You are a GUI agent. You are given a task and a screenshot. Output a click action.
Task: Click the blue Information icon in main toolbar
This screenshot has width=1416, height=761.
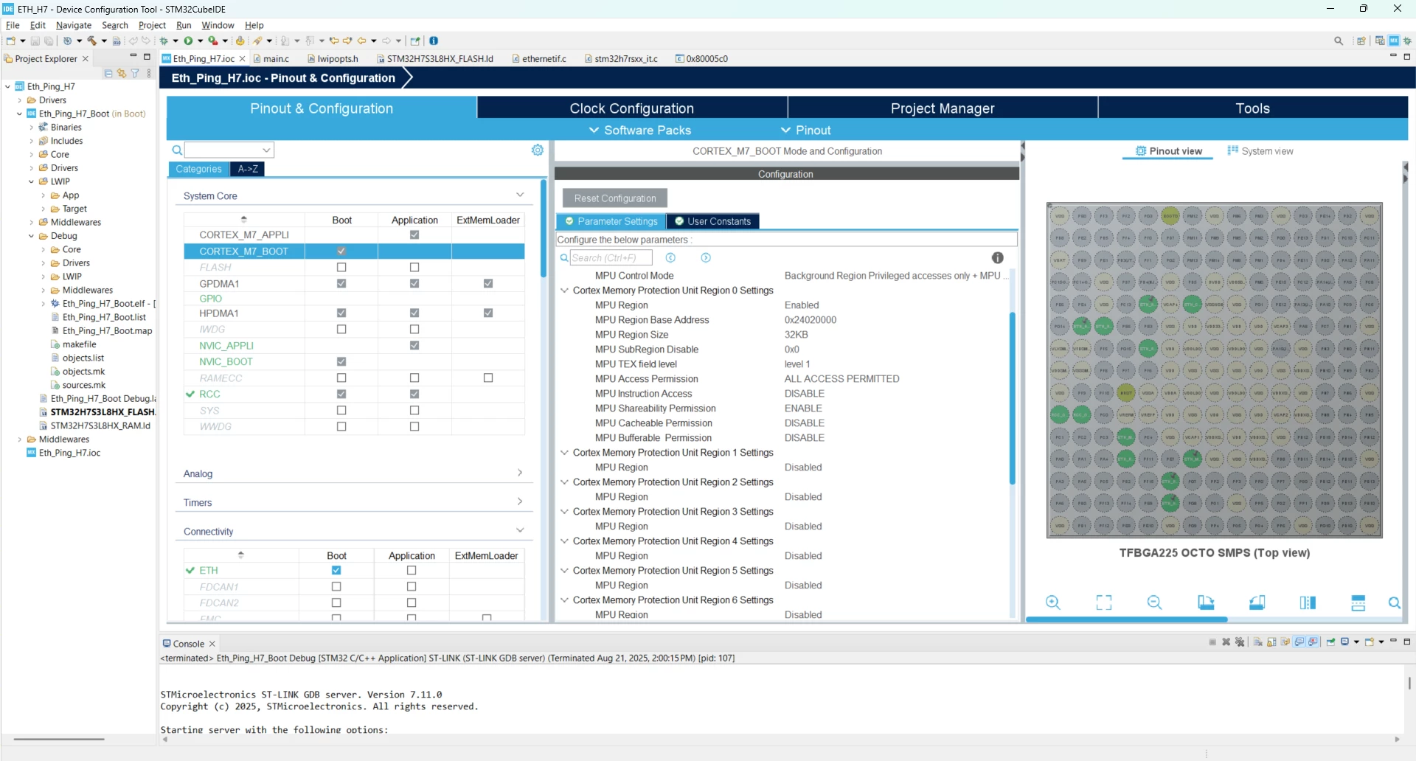point(434,41)
